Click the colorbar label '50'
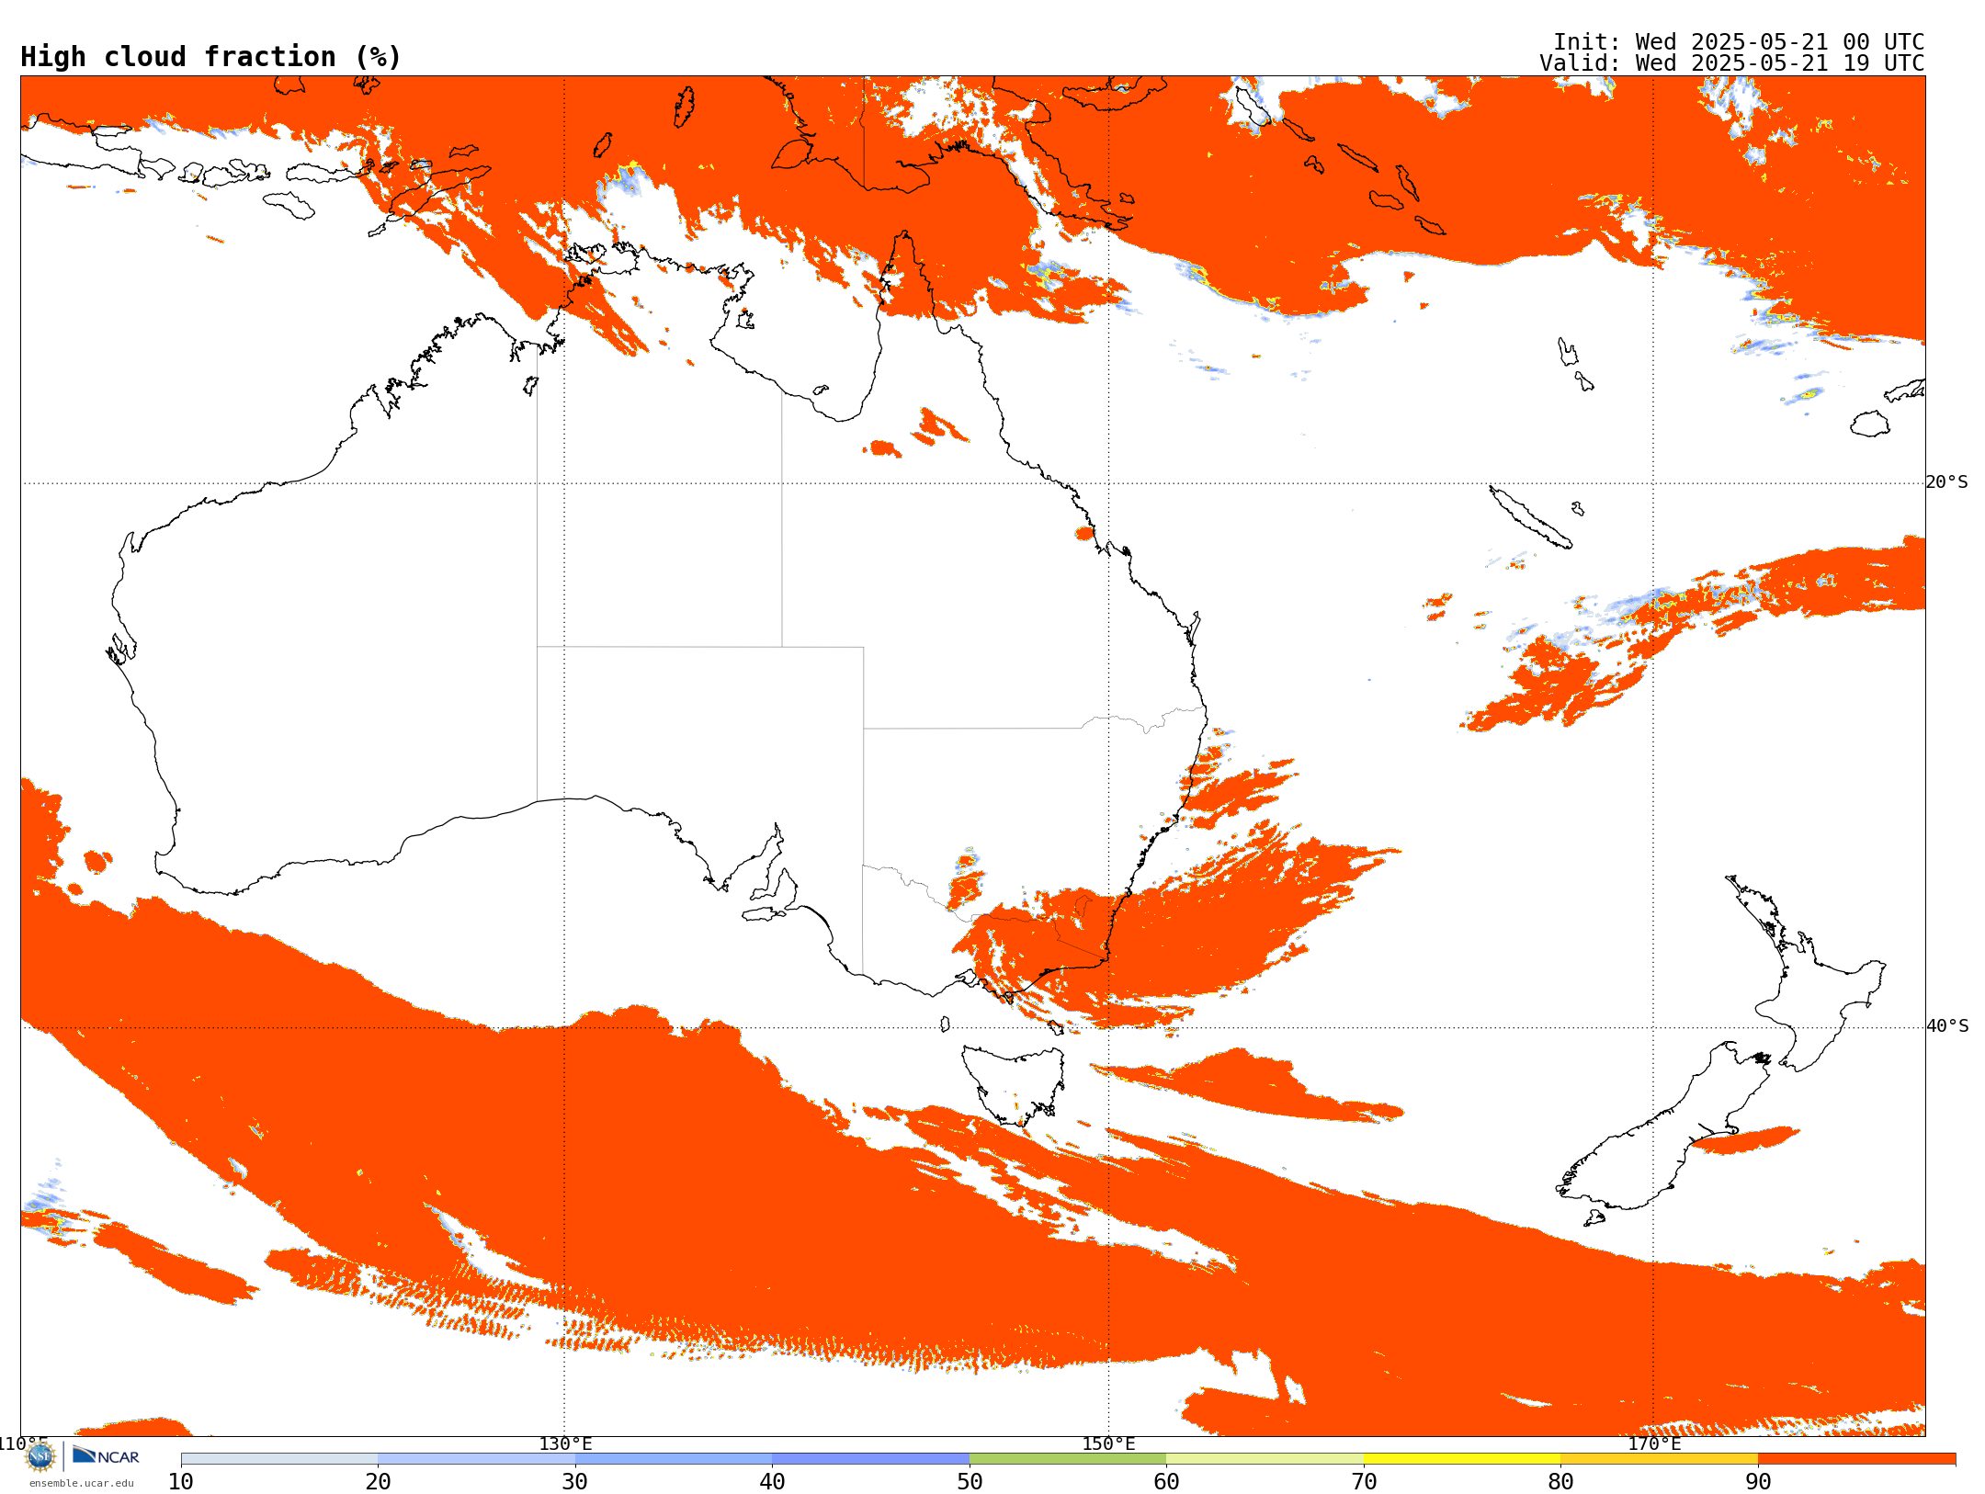1985x1494 pixels. (x=970, y=1482)
